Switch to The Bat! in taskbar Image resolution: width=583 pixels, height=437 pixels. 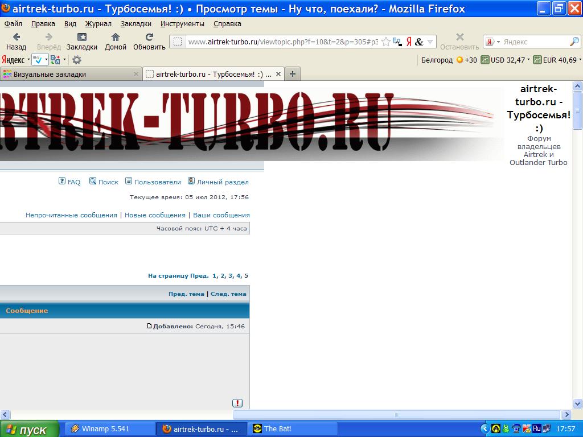pyautogui.click(x=278, y=429)
